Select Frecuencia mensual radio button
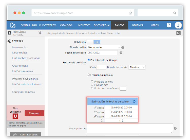 [89, 75]
